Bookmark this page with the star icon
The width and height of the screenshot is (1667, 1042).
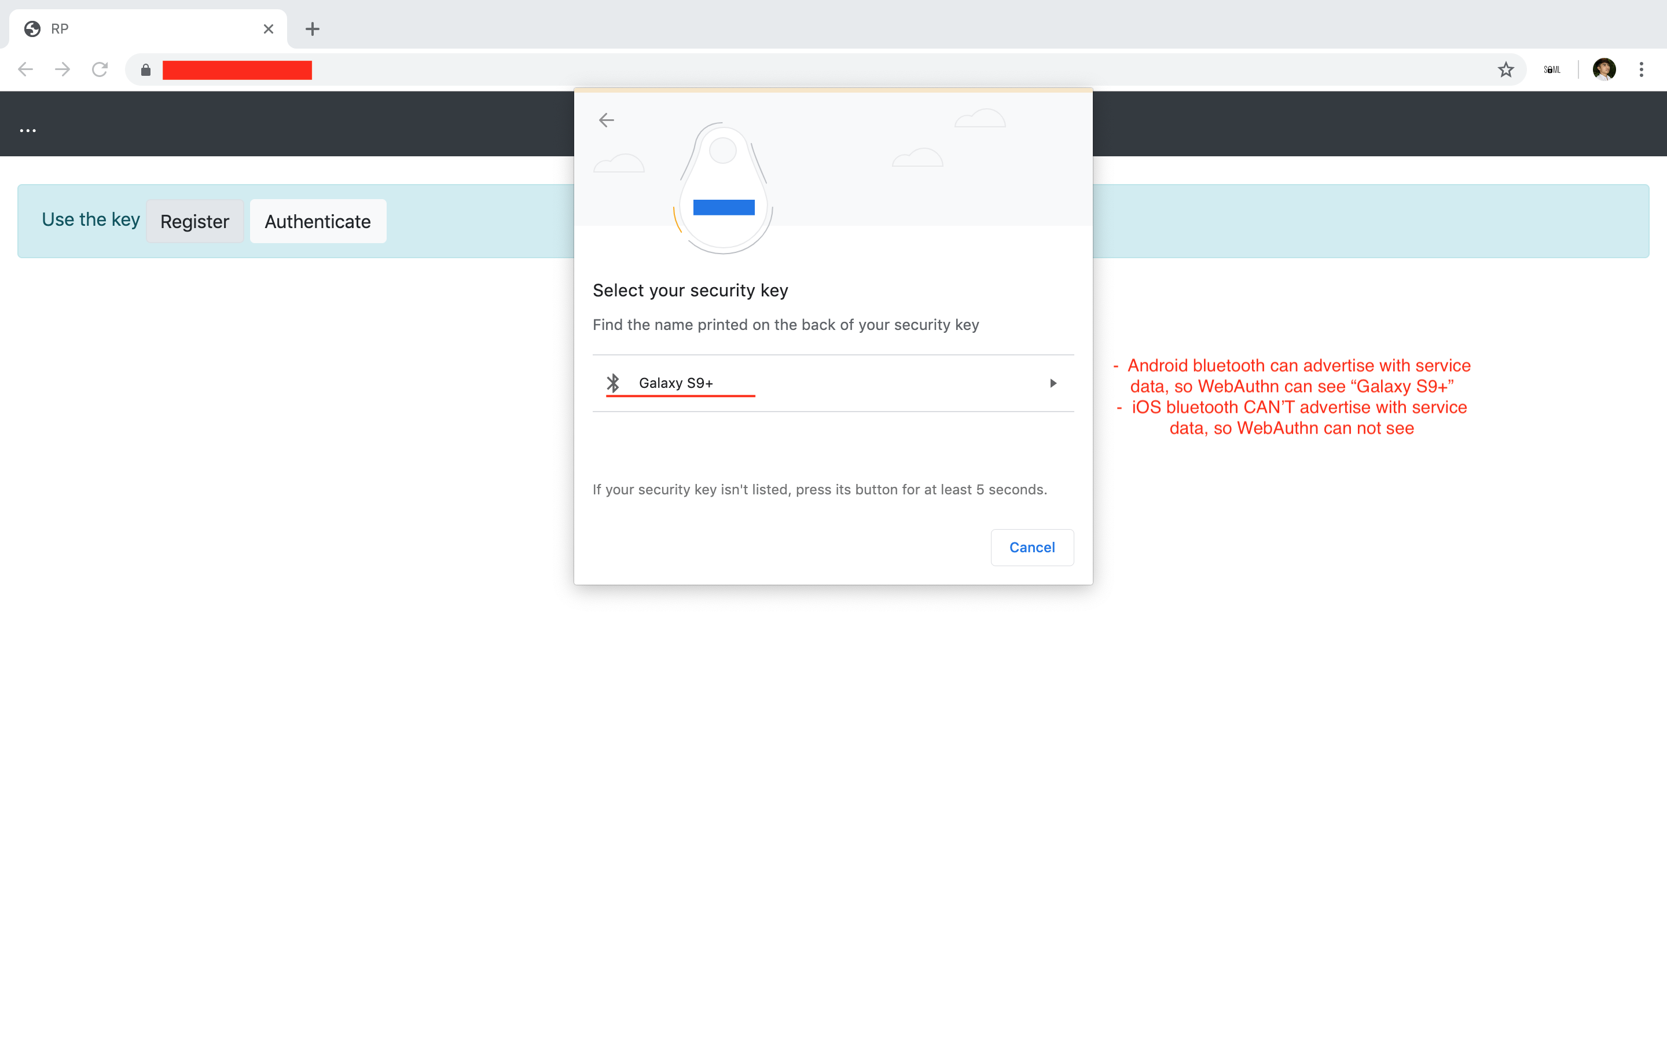click(1505, 69)
